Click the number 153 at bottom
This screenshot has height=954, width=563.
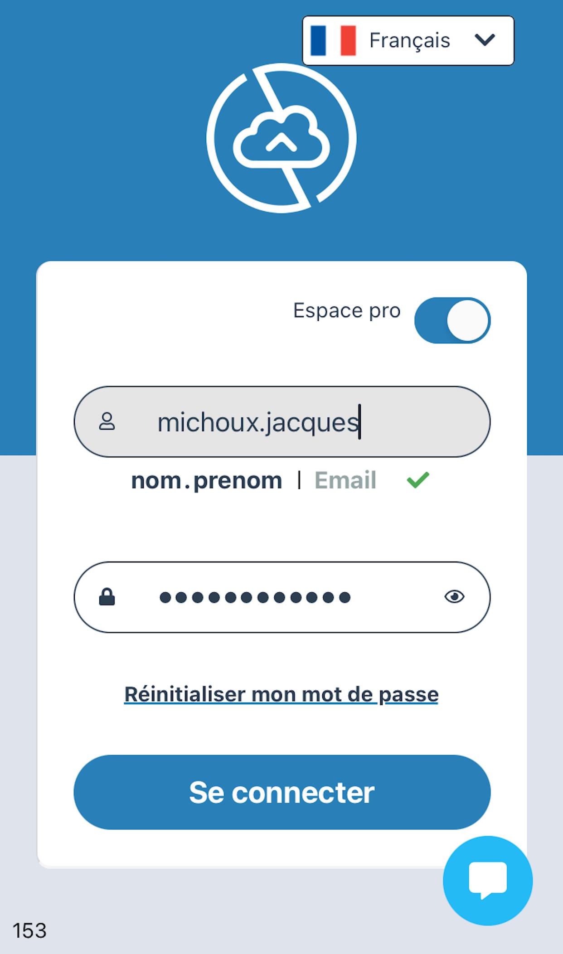[x=29, y=930]
